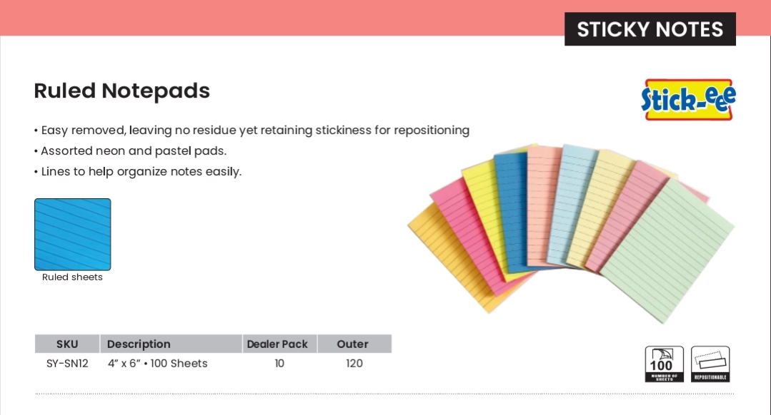The image size is (771, 415).
Task: Click the Stick-eee brand logo
Action: tap(687, 99)
